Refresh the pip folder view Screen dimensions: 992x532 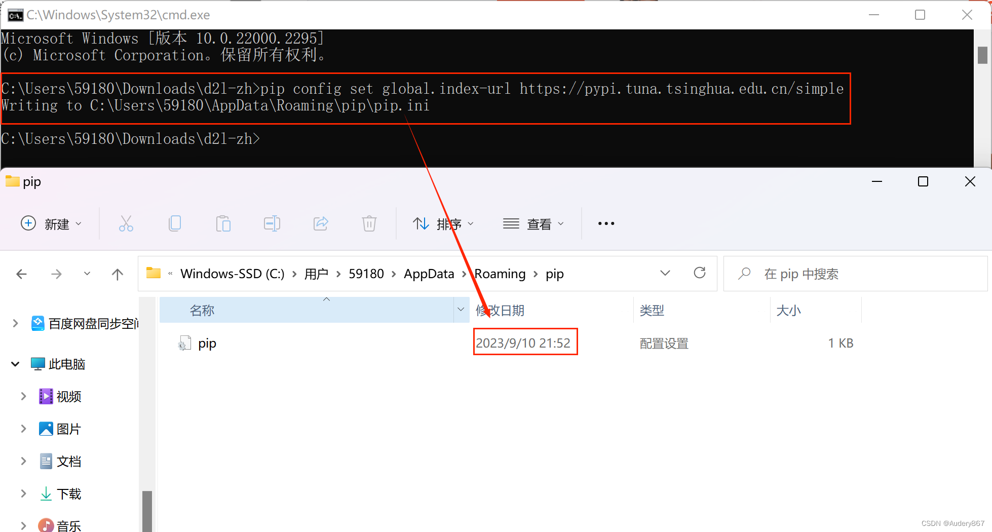pyautogui.click(x=700, y=273)
